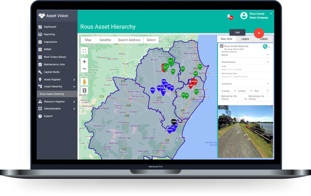Click the Select map button
311x196 pixels.
pos(151,40)
